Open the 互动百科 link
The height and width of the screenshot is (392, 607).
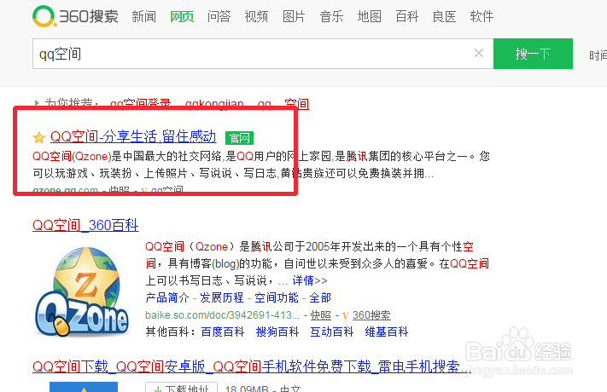tap(332, 331)
